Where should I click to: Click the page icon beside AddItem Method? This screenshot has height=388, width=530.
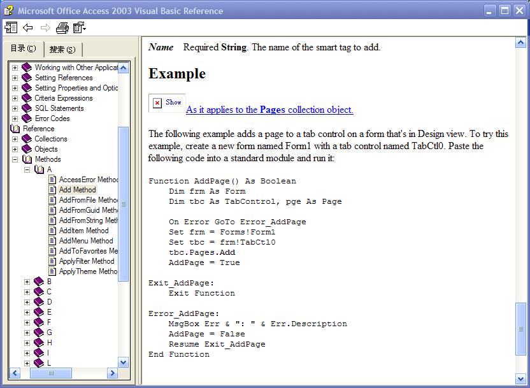click(52, 231)
